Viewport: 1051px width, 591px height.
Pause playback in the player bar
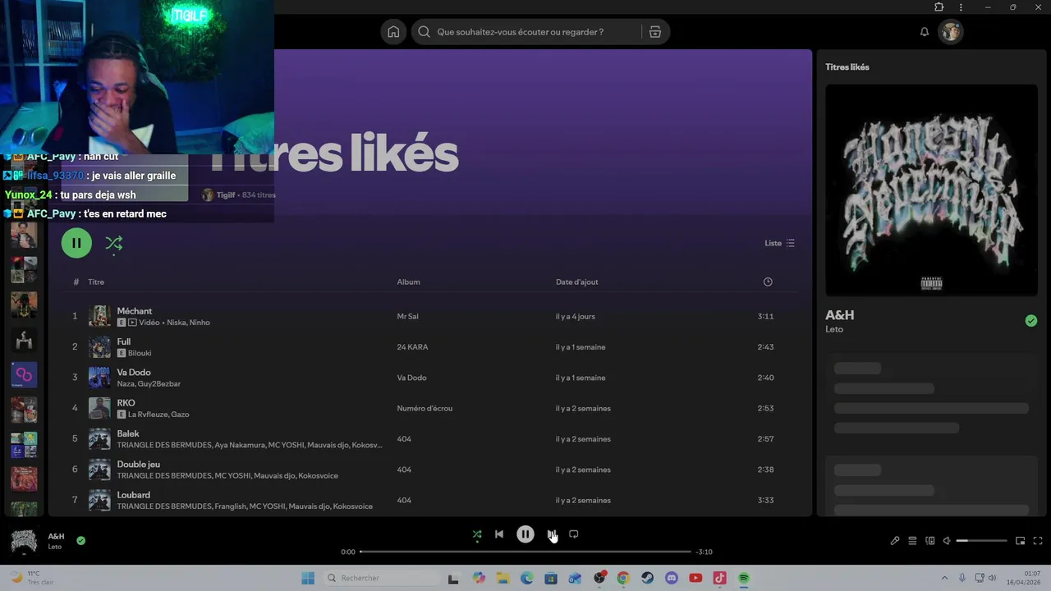pos(525,534)
